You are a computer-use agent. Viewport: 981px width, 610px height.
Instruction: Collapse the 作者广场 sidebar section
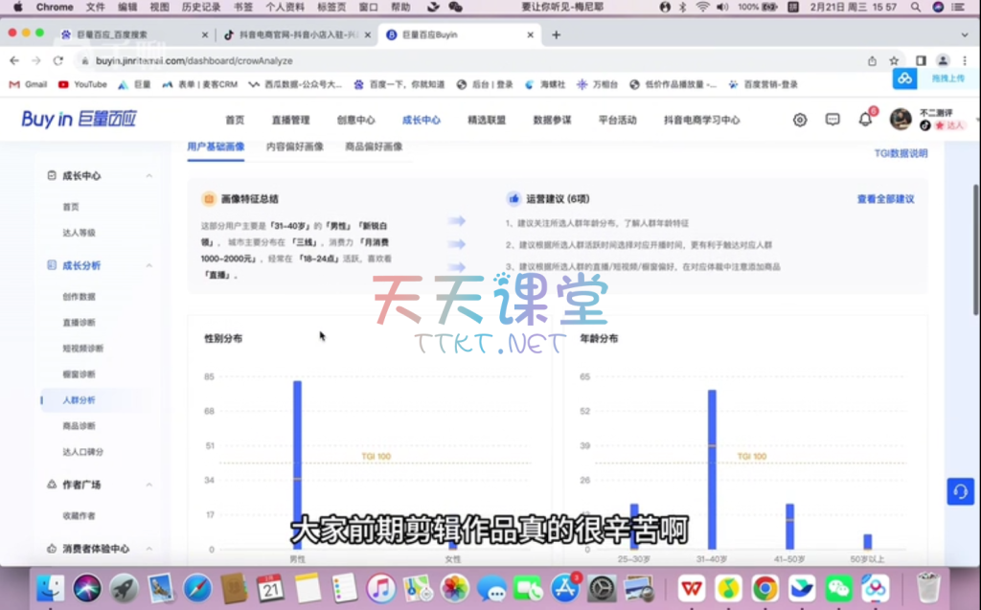[148, 485]
